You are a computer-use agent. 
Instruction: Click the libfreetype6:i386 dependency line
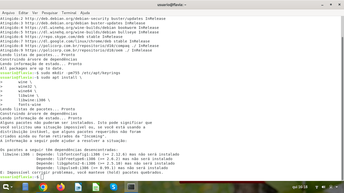coord(105,159)
